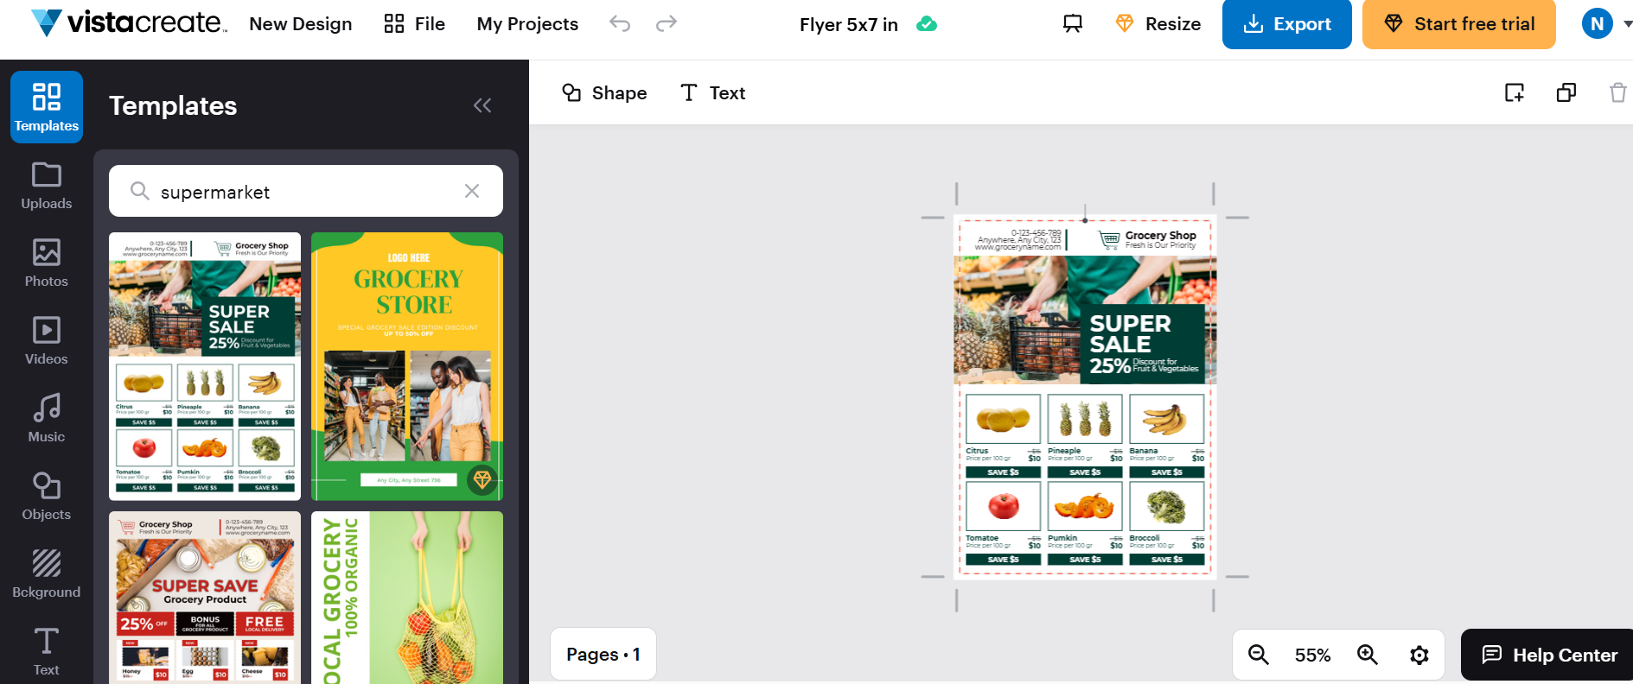
Task: Click the undo arrow icon
Action: click(x=620, y=23)
